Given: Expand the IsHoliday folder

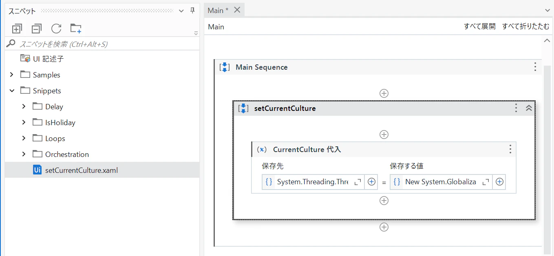Looking at the screenshot, I should 24,122.
